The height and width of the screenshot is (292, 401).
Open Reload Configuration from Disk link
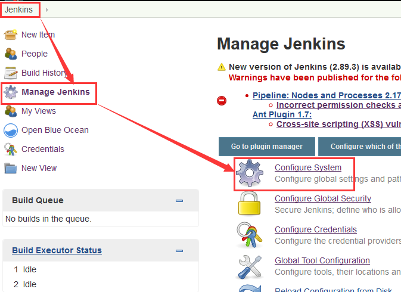[333, 290]
